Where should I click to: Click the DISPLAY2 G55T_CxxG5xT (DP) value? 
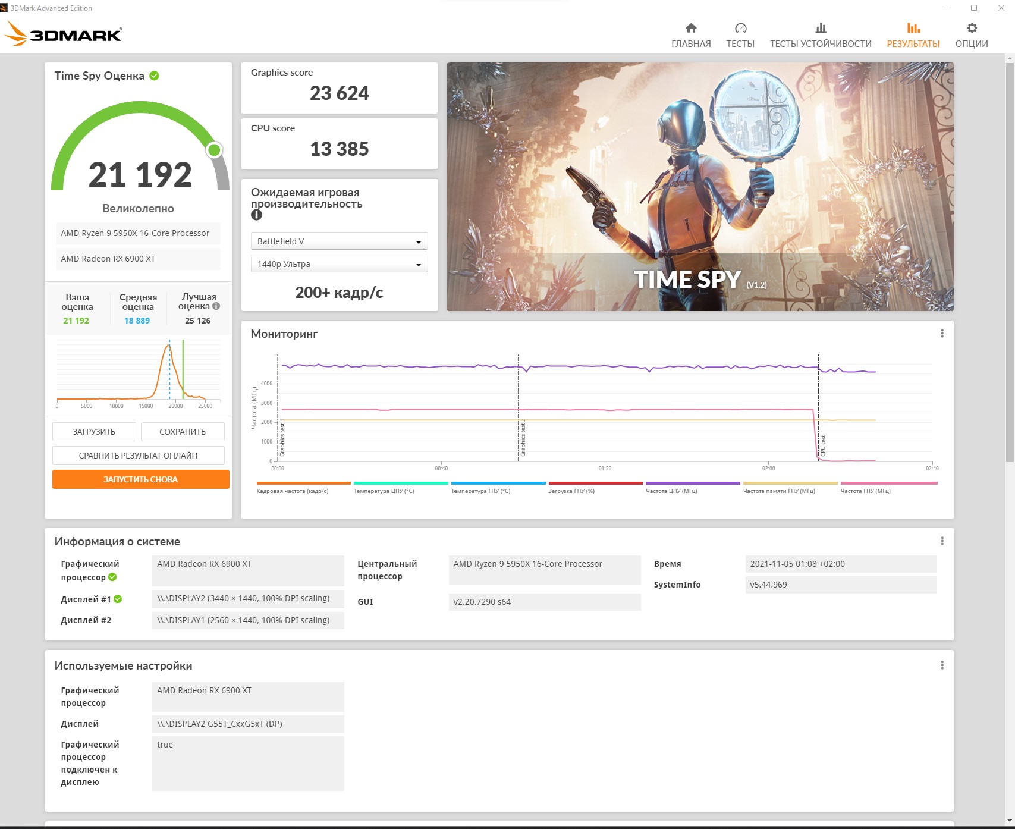coord(248,724)
